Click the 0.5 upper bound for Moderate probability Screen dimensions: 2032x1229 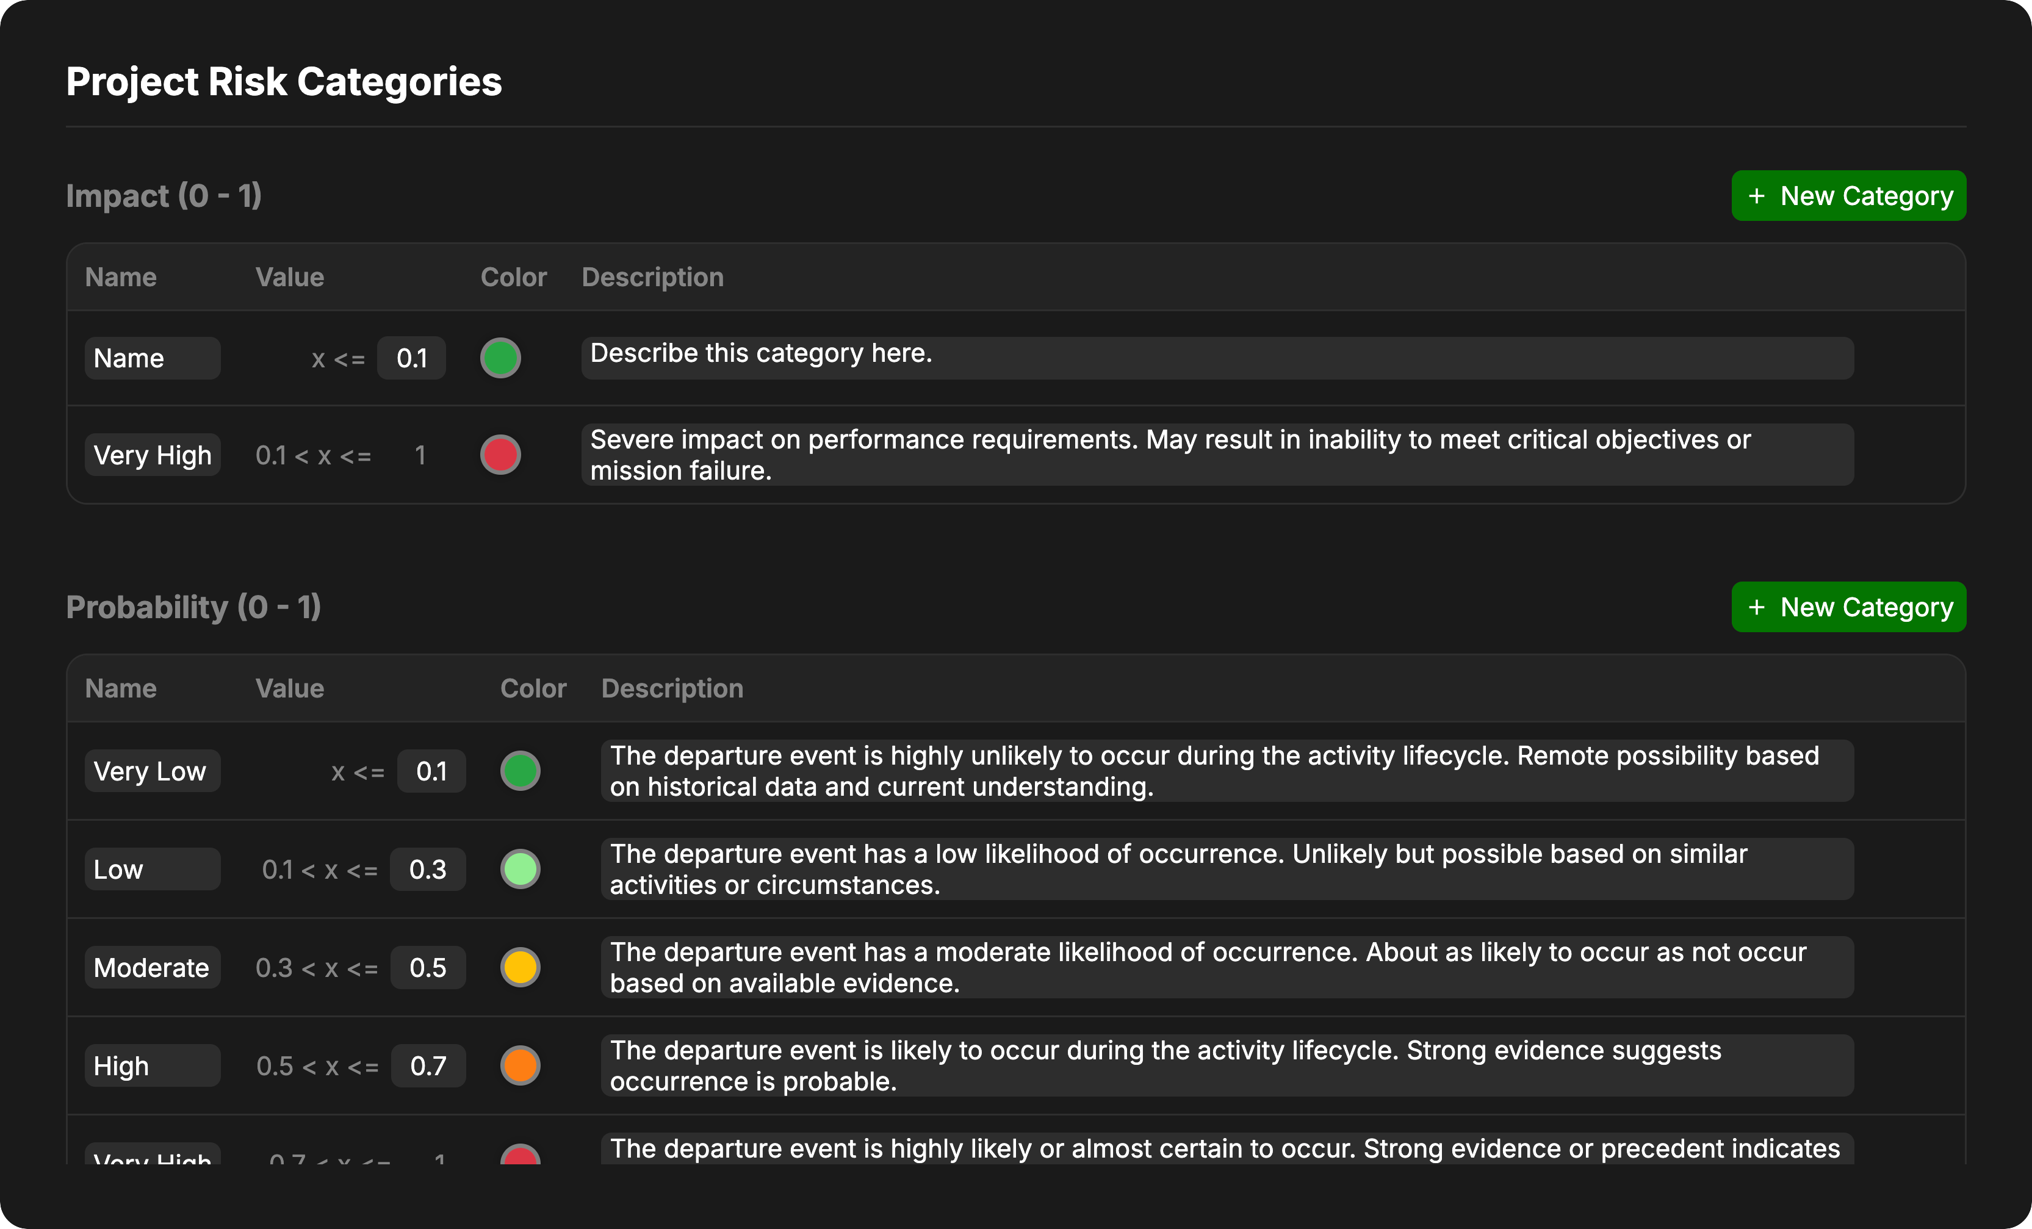[428, 968]
